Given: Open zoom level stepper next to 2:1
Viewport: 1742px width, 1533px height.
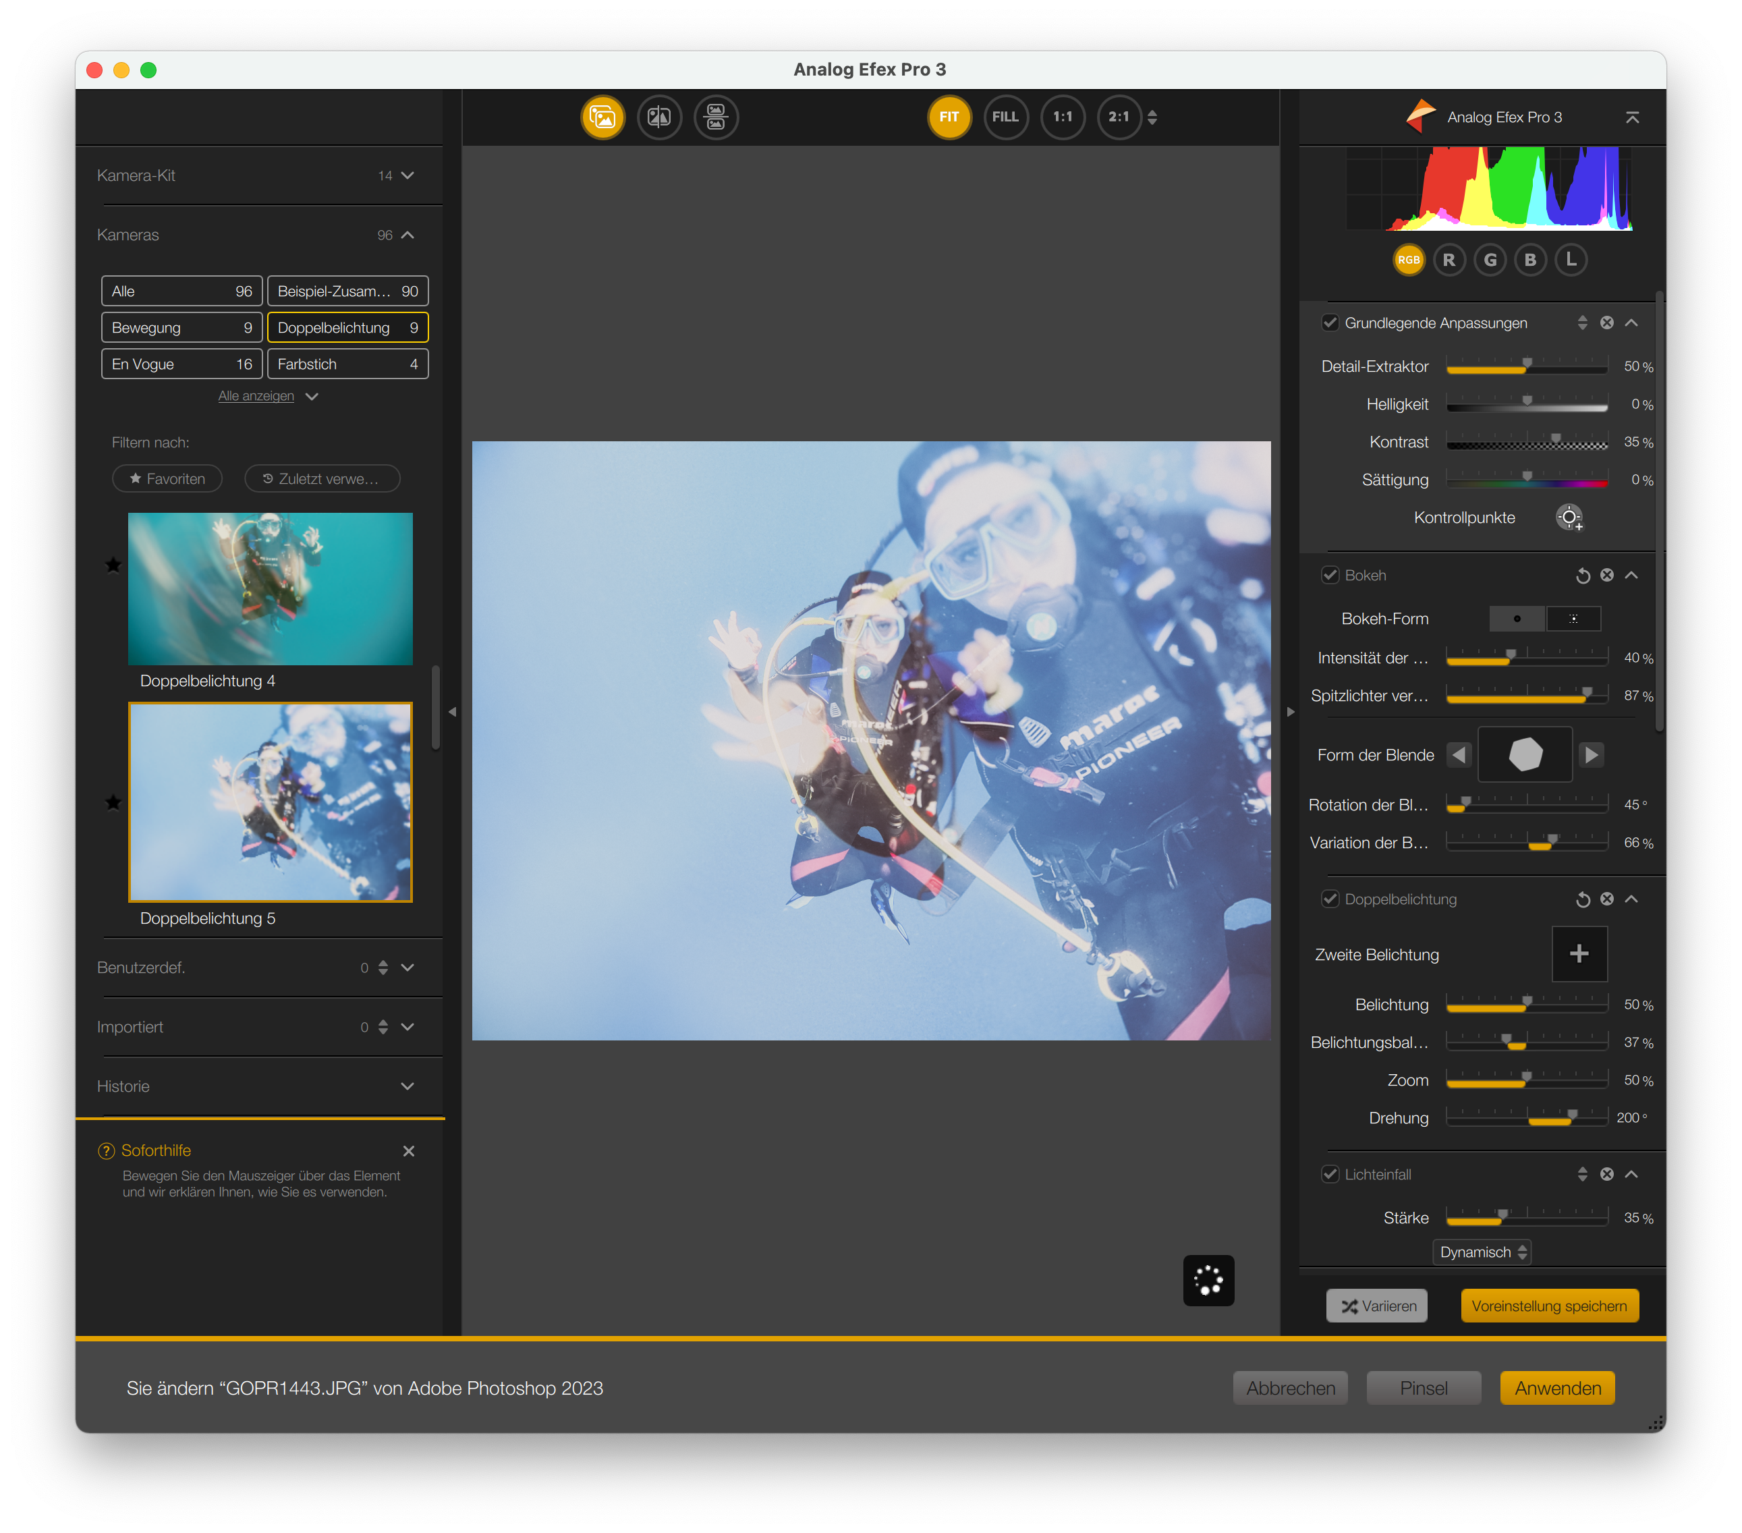Looking at the screenshot, I should tap(1152, 117).
